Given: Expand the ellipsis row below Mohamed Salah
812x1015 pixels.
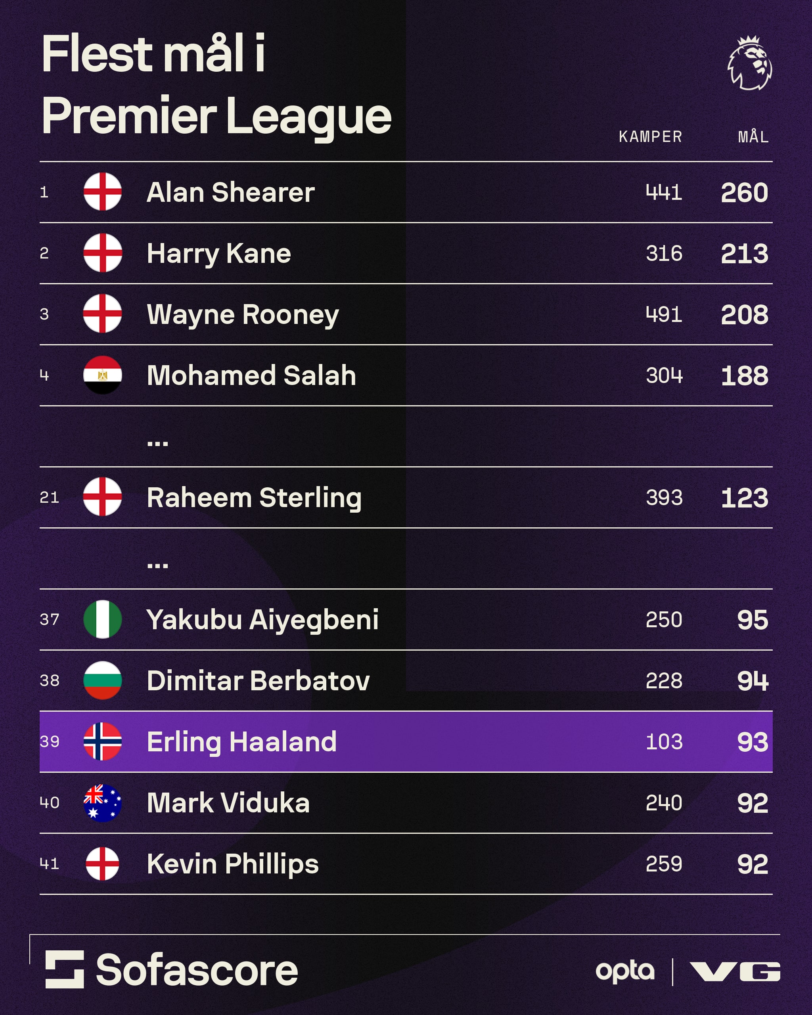Looking at the screenshot, I should (x=158, y=442).
